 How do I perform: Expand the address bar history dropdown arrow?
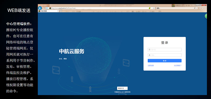pyautogui.click(x=152, y=8)
